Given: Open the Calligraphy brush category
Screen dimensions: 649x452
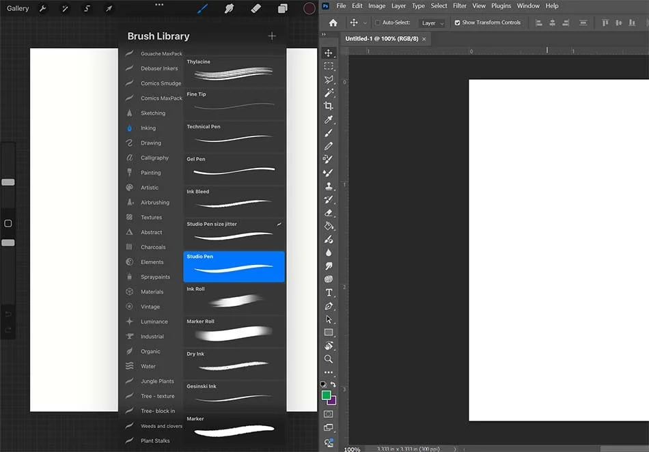Looking at the screenshot, I should (x=154, y=158).
